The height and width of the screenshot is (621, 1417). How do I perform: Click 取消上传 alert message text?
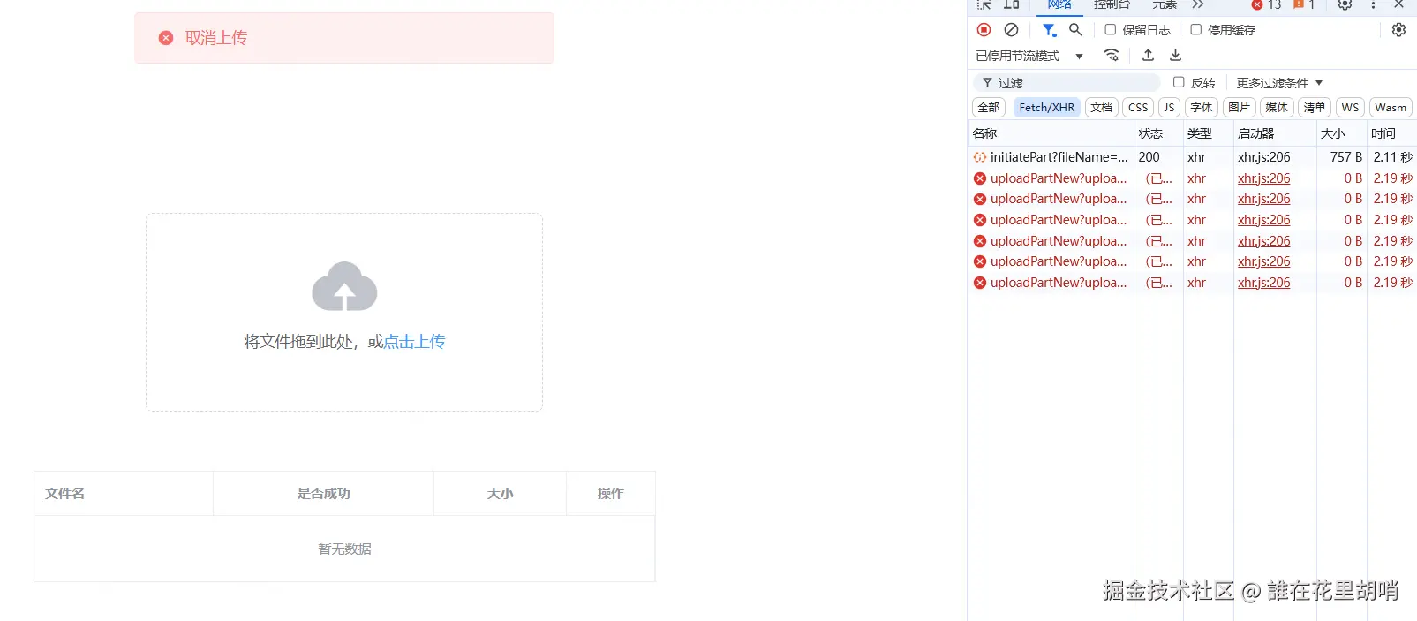216,38
